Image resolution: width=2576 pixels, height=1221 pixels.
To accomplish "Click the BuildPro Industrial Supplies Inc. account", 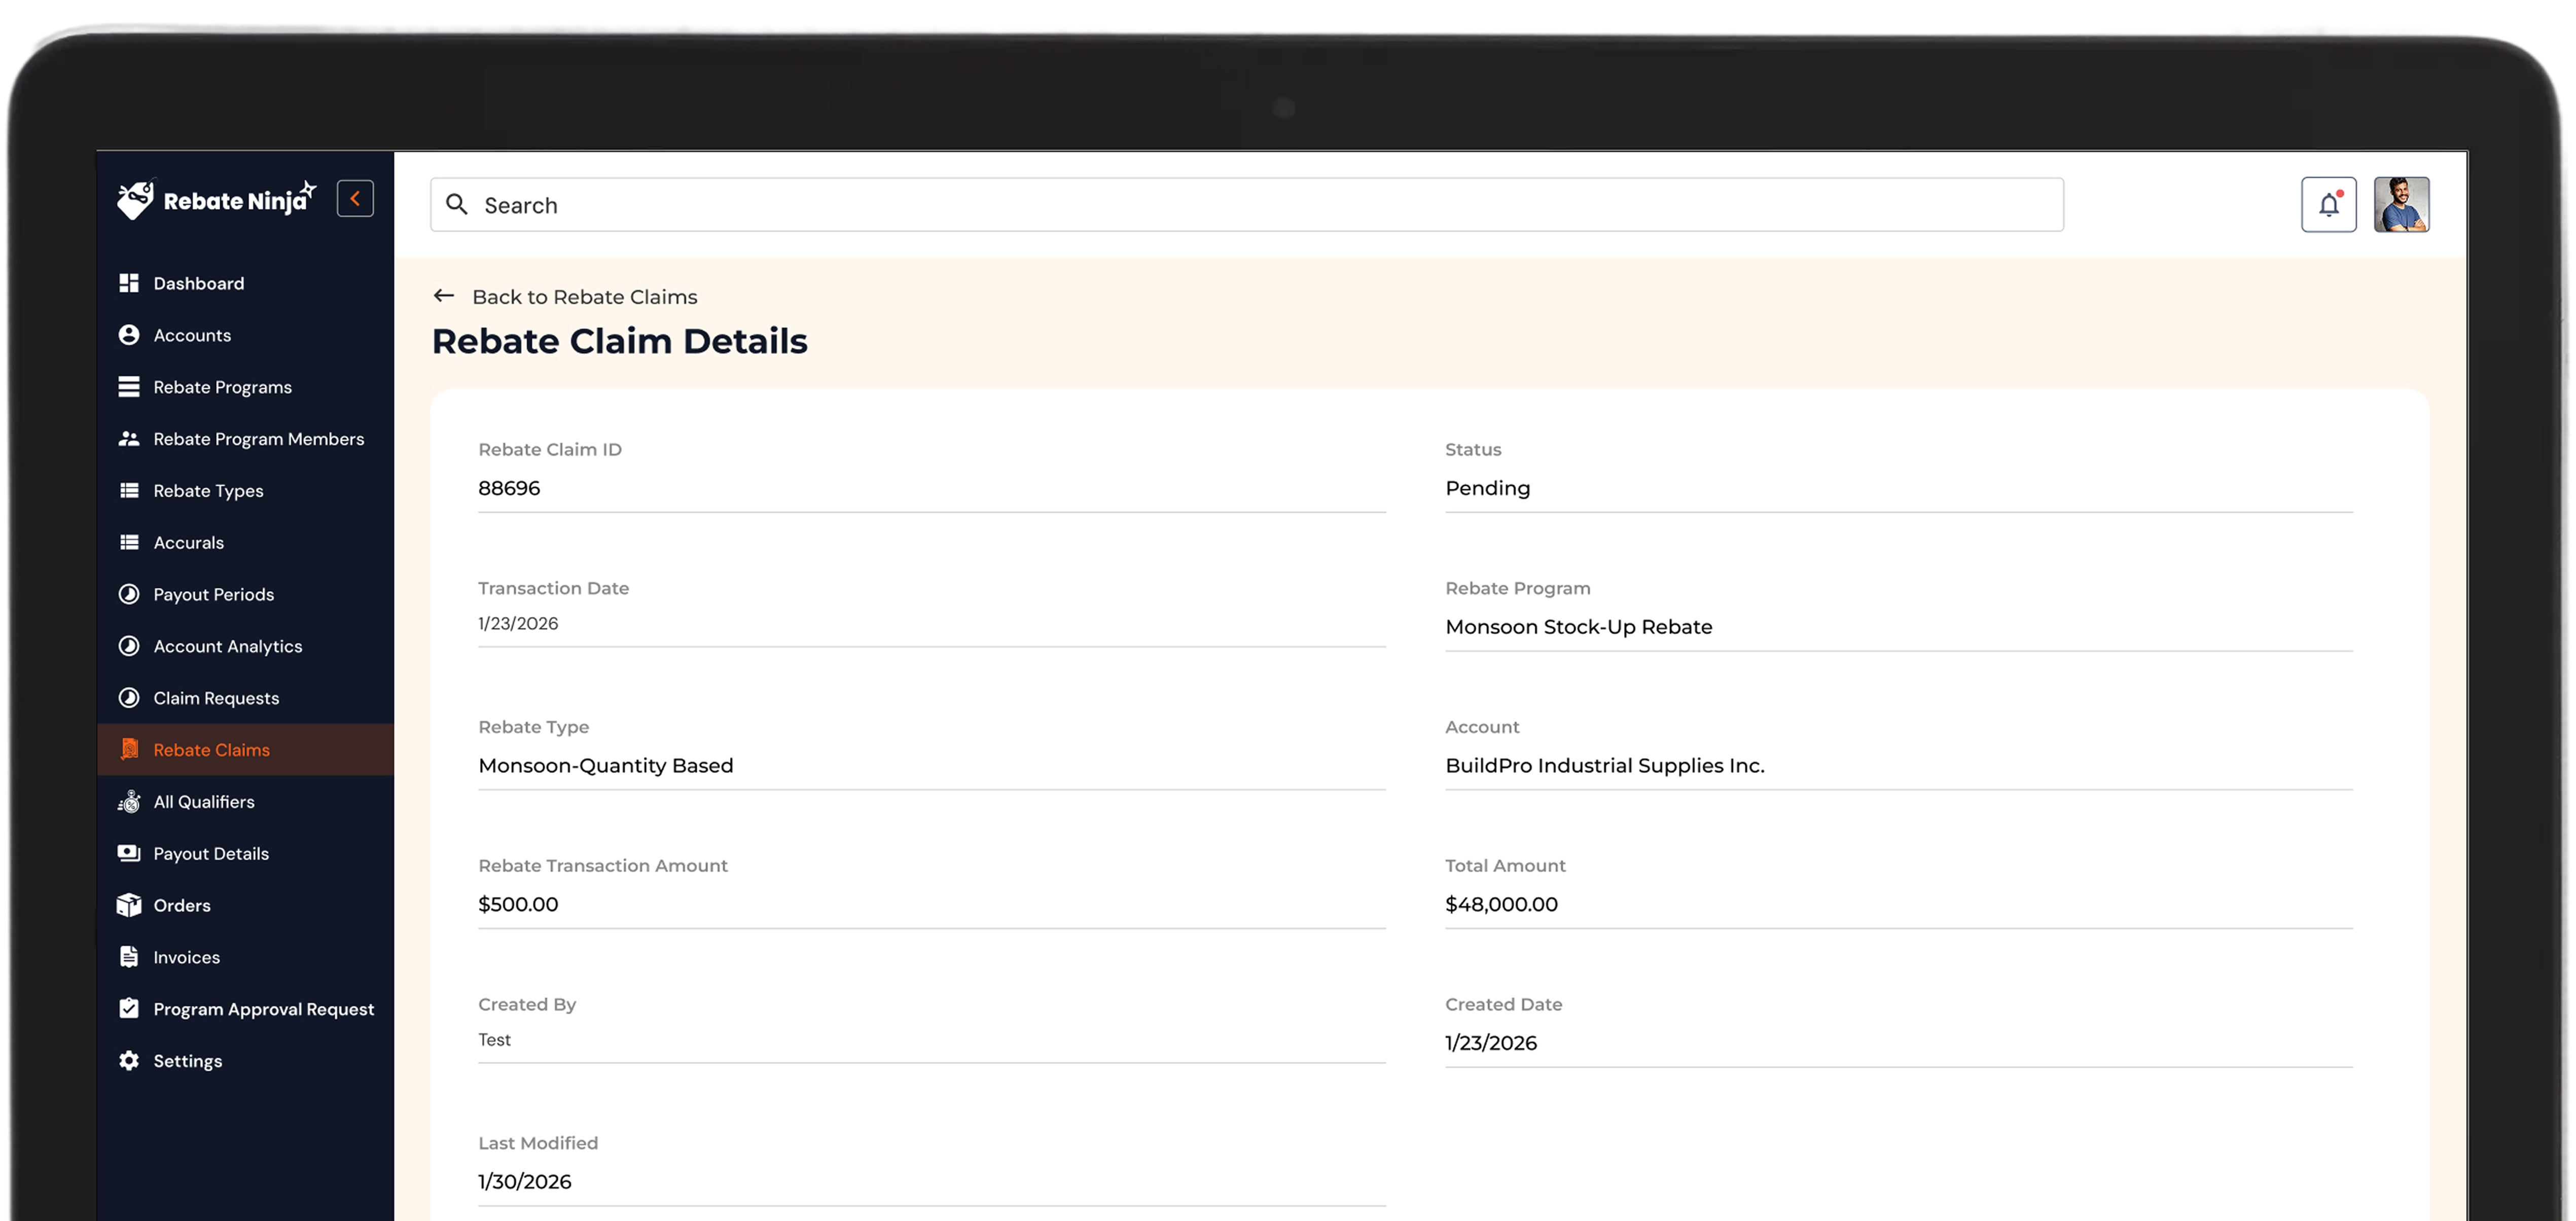I will (x=1604, y=765).
